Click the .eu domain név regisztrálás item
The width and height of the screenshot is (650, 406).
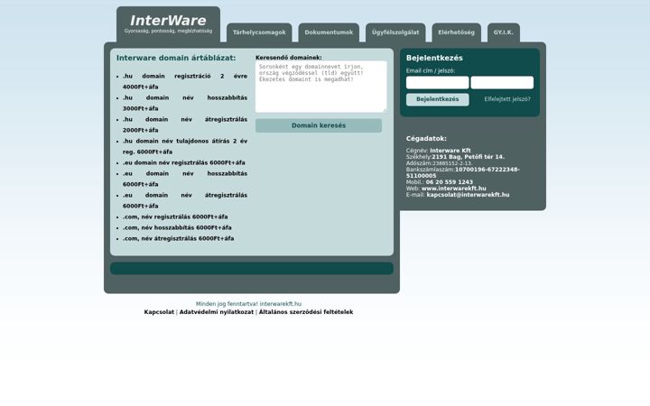(x=183, y=162)
